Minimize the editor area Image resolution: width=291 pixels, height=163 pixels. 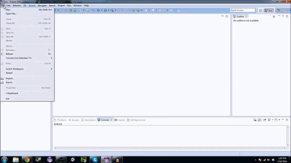tap(222, 16)
